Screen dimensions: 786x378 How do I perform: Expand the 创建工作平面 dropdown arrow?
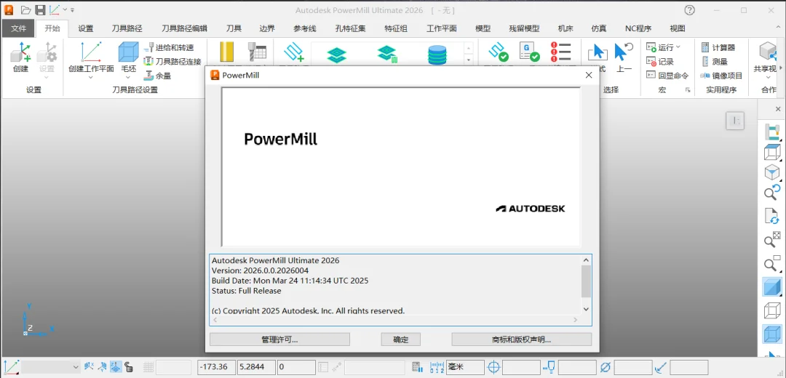pyautogui.click(x=91, y=78)
